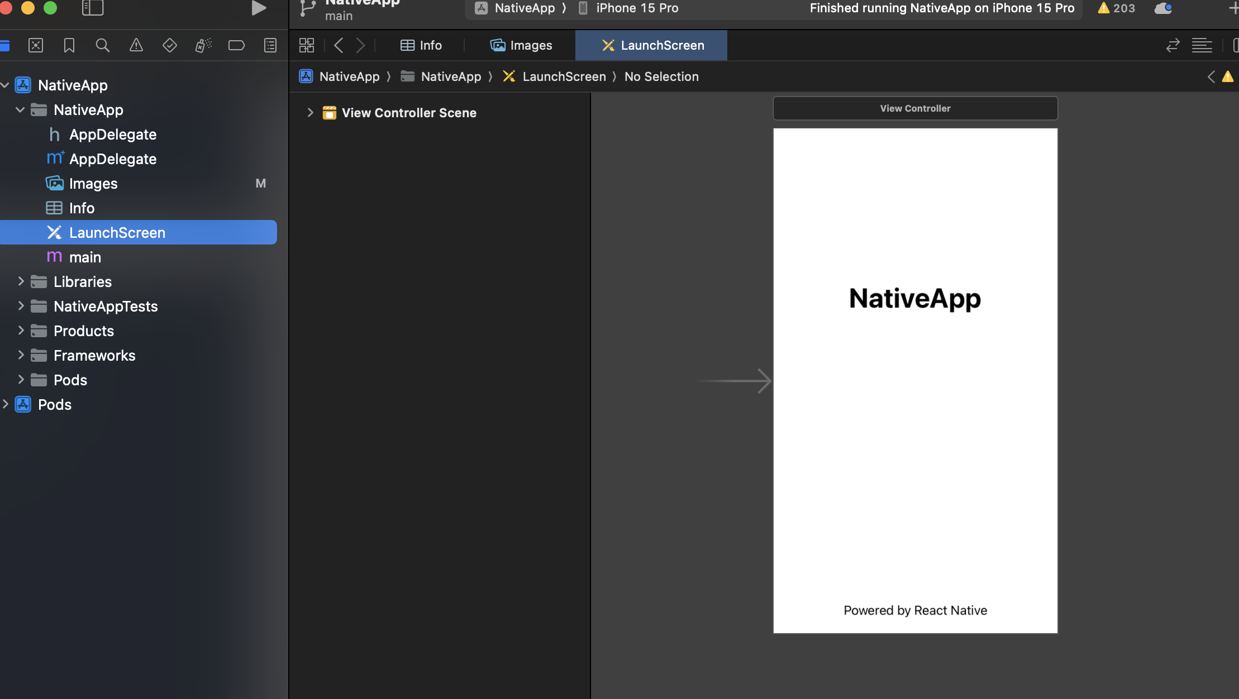
Task: Select the iPhone 15 Pro destination
Action: point(628,8)
